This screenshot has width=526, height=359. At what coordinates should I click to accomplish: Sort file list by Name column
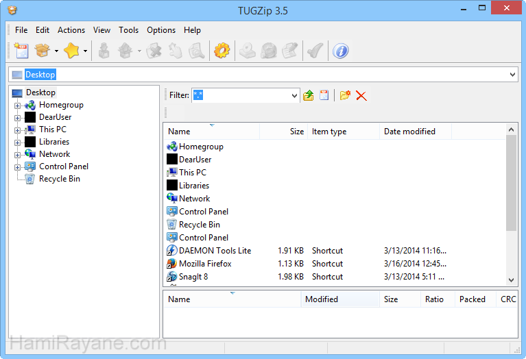tap(212, 132)
